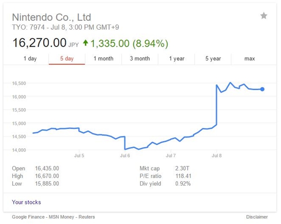
Task: Click the Jul 5 date axis label
Action: (79, 155)
